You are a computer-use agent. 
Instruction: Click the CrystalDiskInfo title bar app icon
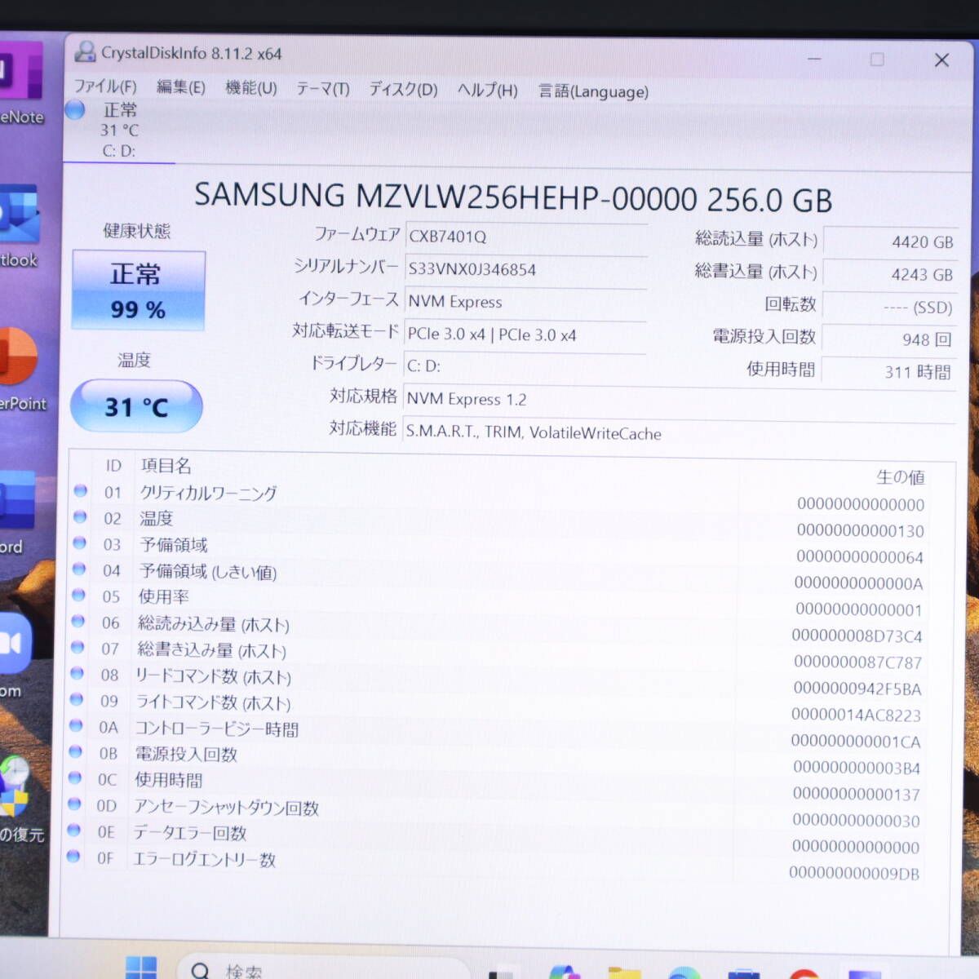[84, 51]
